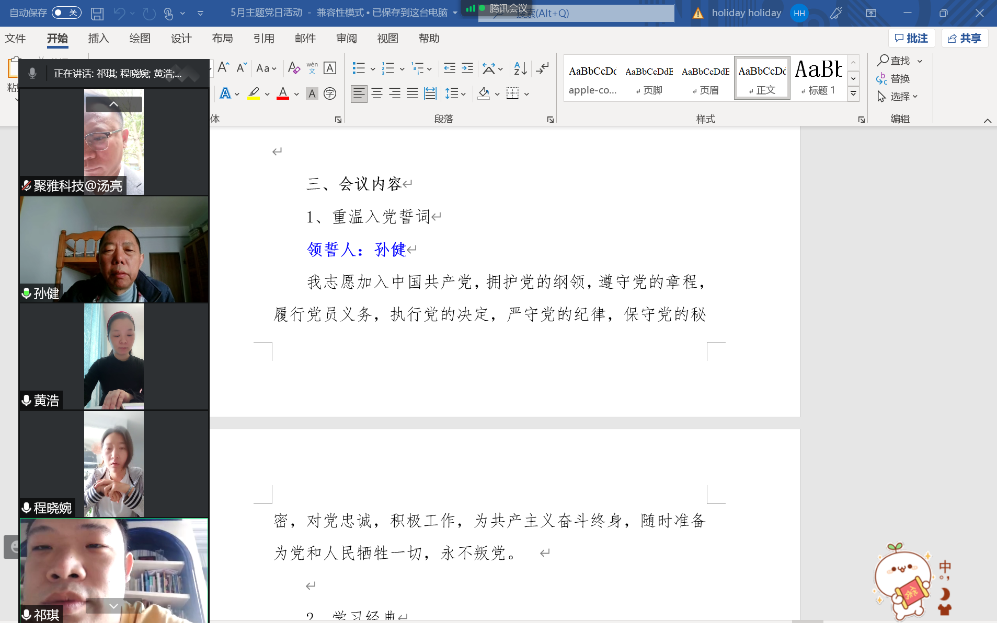Expand Customize Quick Access Toolbar arrow
Viewport: 997px width, 623px height.
point(200,13)
